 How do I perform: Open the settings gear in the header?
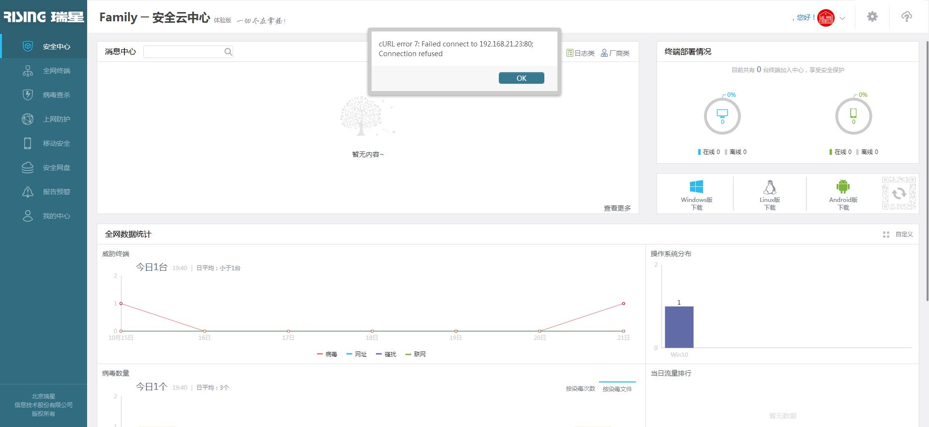pos(872,17)
